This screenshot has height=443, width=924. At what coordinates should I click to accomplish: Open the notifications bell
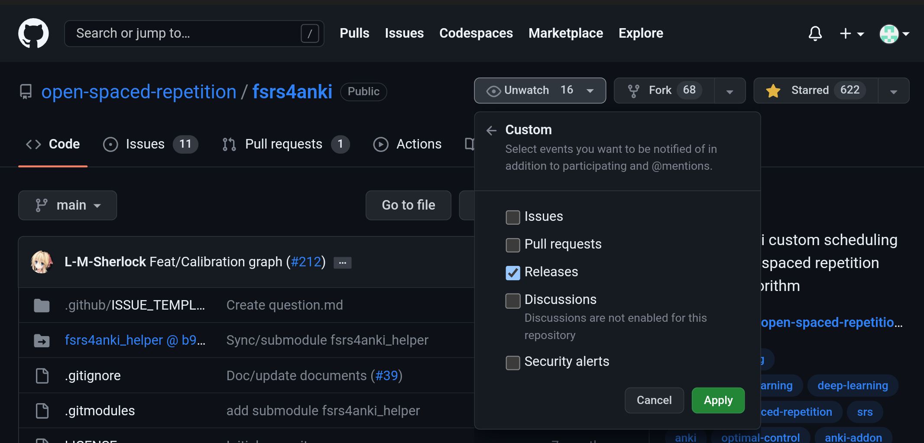pyautogui.click(x=815, y=33)
